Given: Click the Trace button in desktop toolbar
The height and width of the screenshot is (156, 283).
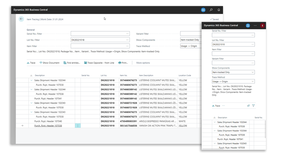Looking at the screenshot, I should (x=31, y=63).
